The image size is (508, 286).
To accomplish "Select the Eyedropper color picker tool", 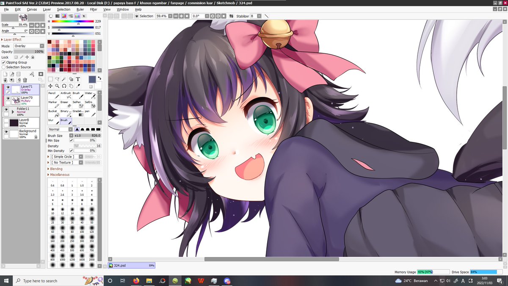I will point(78,86).
